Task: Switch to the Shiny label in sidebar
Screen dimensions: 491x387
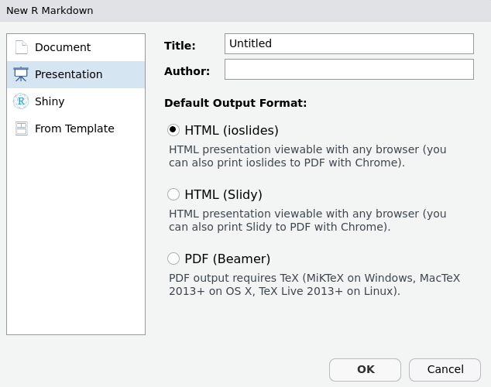Action: tap(50, 101)
